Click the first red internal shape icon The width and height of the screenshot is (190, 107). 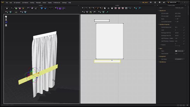pos(115,8)
